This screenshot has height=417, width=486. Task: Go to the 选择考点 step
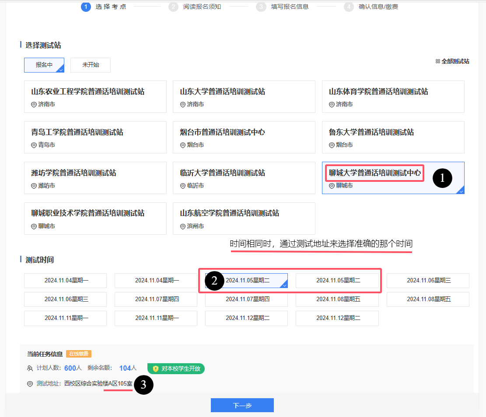tap(111, 7)
